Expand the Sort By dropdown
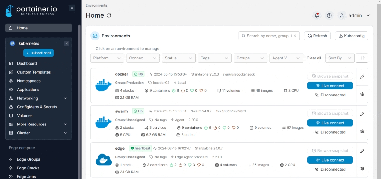The height and width of the screenshot is (179, 381). point(340,58)
